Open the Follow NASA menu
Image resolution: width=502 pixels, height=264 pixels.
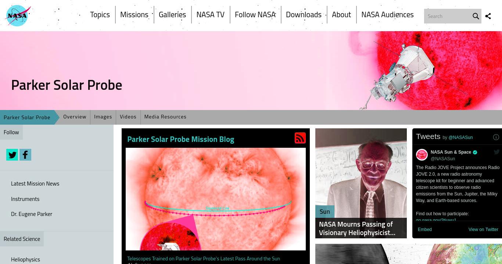pyautogui.click(x=255, y=15)
